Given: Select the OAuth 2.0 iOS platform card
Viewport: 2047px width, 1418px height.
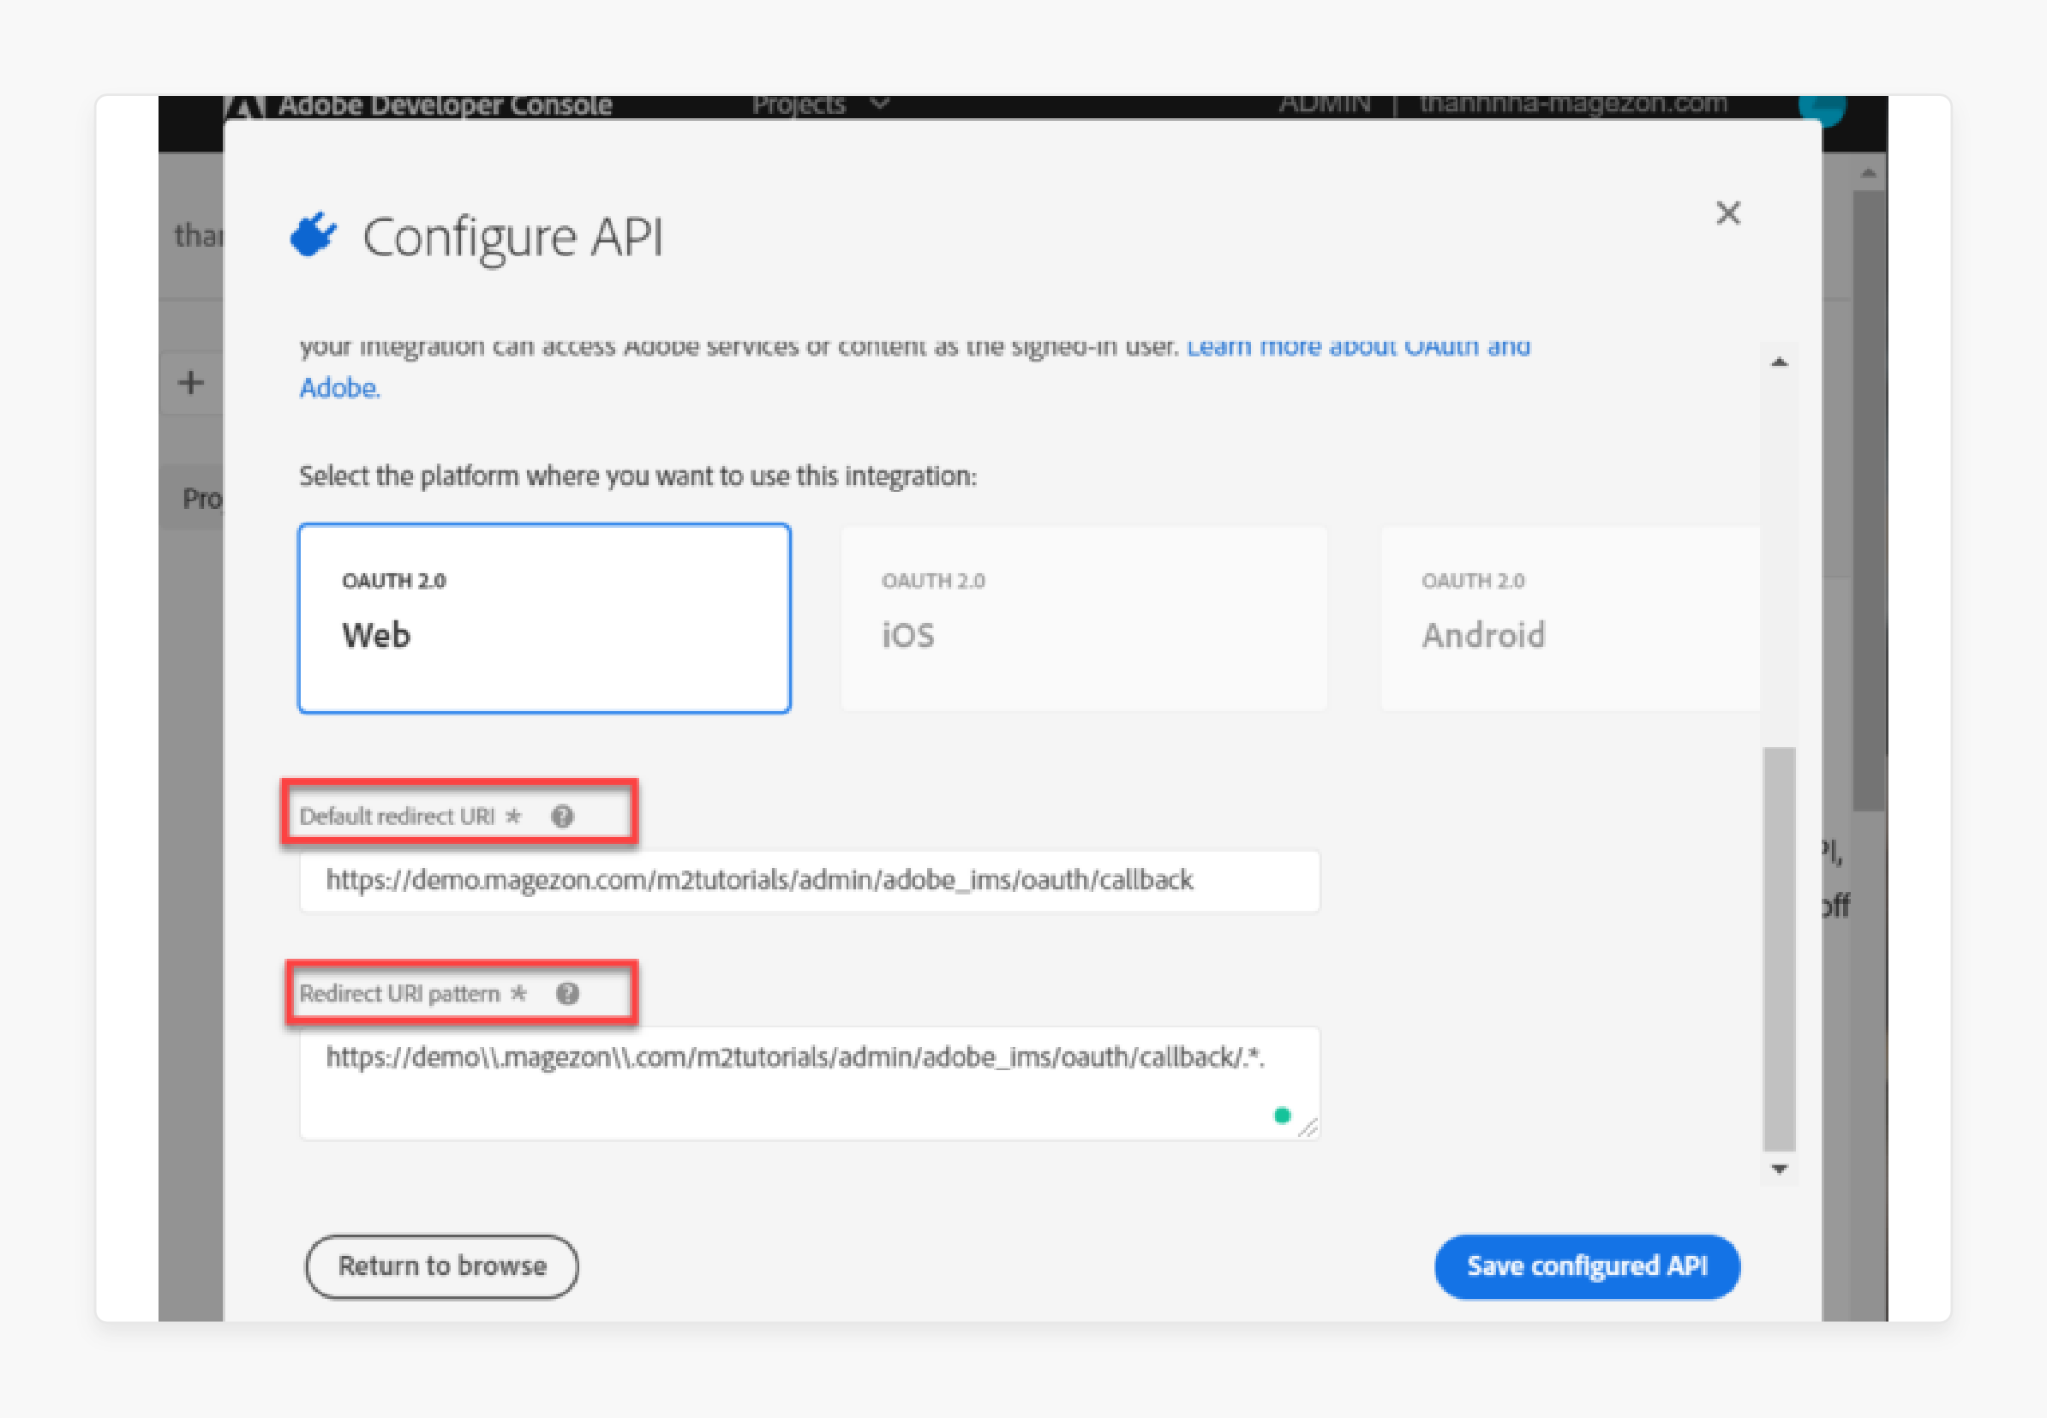Looking at the screenshot, I should 1084,618.
